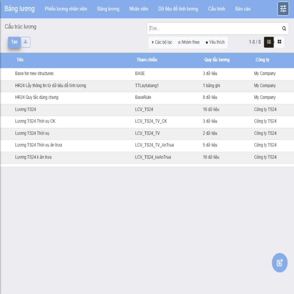
Task: Expand the Nhóm theo grouping menu
Action: [x=189, y=42]
